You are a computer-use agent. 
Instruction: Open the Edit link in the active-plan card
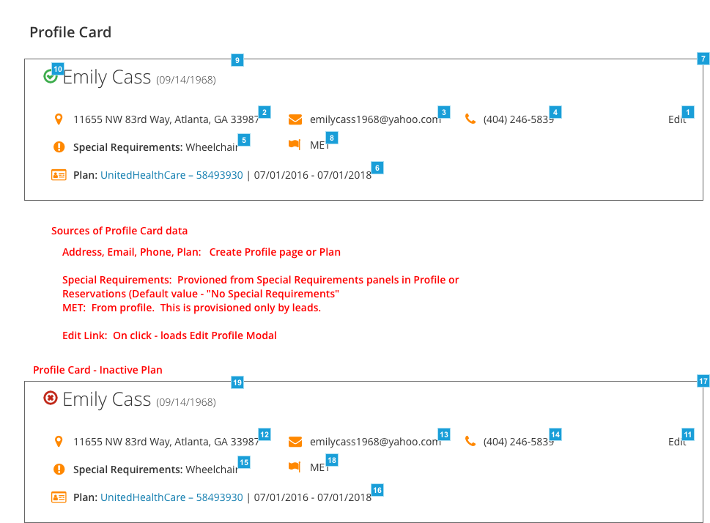(677, 119)
